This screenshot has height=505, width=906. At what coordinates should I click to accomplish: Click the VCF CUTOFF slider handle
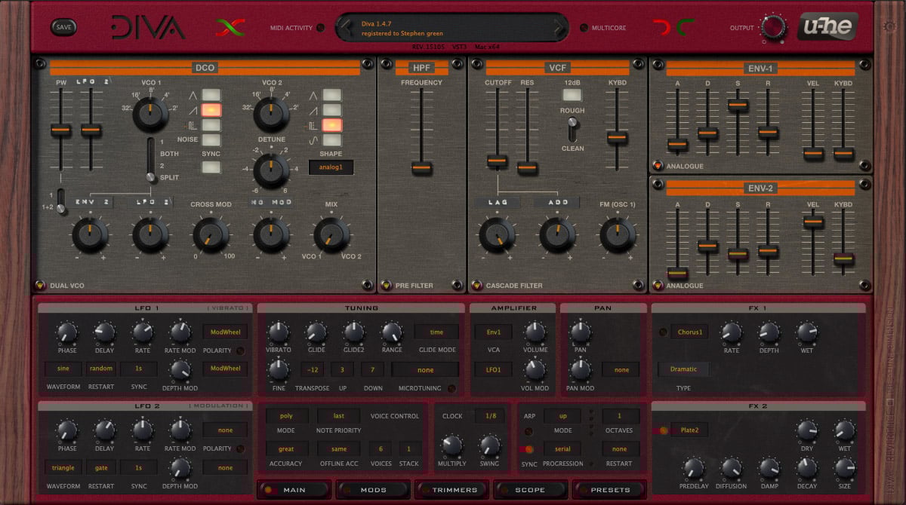497,161
